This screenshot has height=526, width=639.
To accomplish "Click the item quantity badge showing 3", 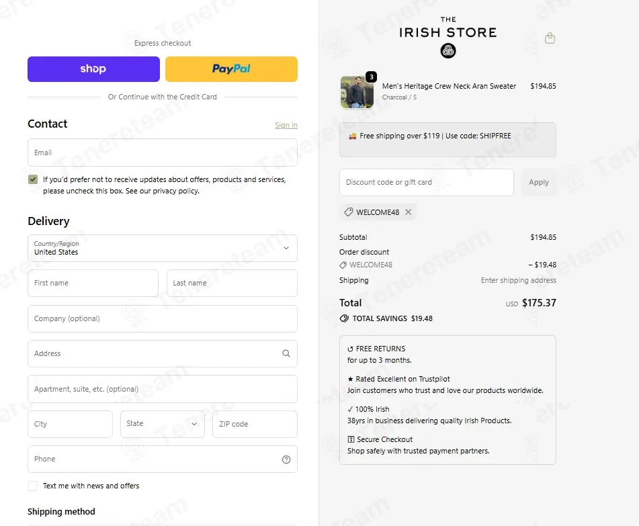I will click(x=371, y=77).
